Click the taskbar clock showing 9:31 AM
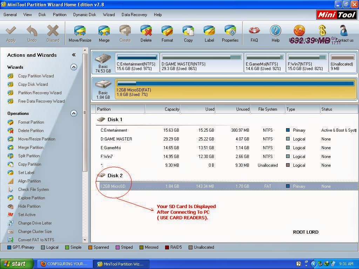The width and height of the screenshot is (359, 269). pyautogui.click(x=346, y=264)
